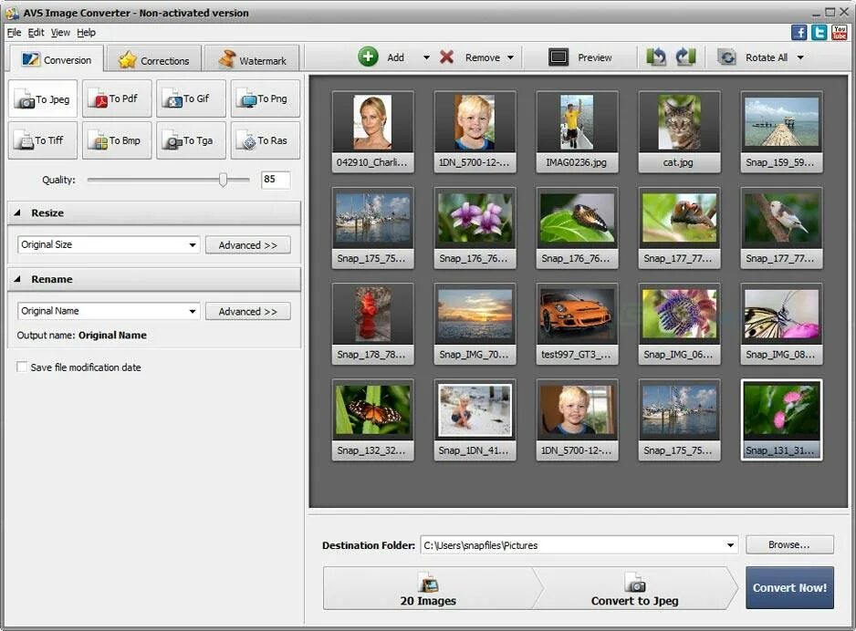Click the Quality value field showing 85
The height and width of the screenshot is (631, 856).
276,180
